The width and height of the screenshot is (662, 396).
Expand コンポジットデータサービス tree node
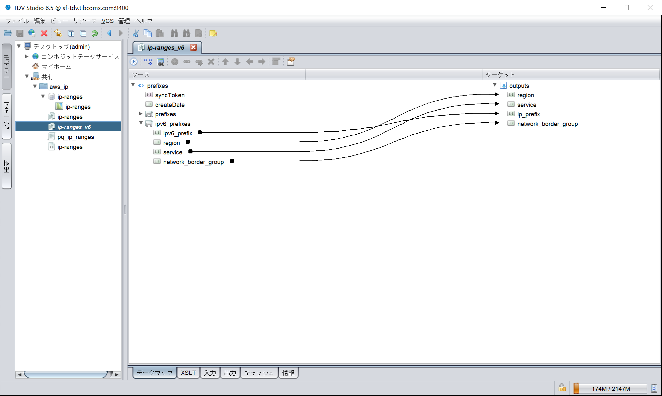[x=27, y=56]
